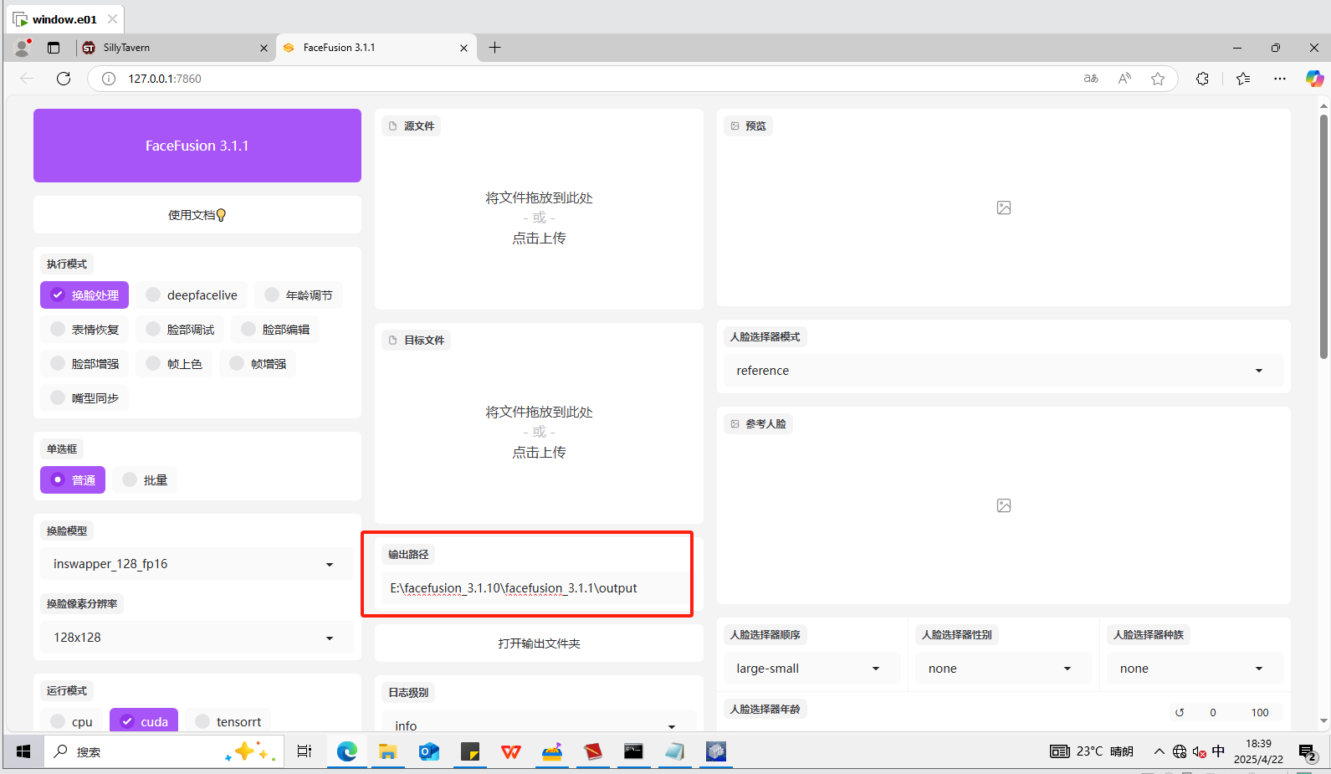Add page to favorites star icon
Screen dimensions: 1331x774
click(x=1158, y=79)
